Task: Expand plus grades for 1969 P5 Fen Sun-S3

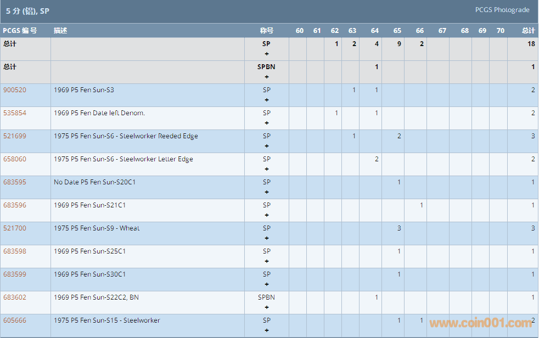Action: click(267, 100)
